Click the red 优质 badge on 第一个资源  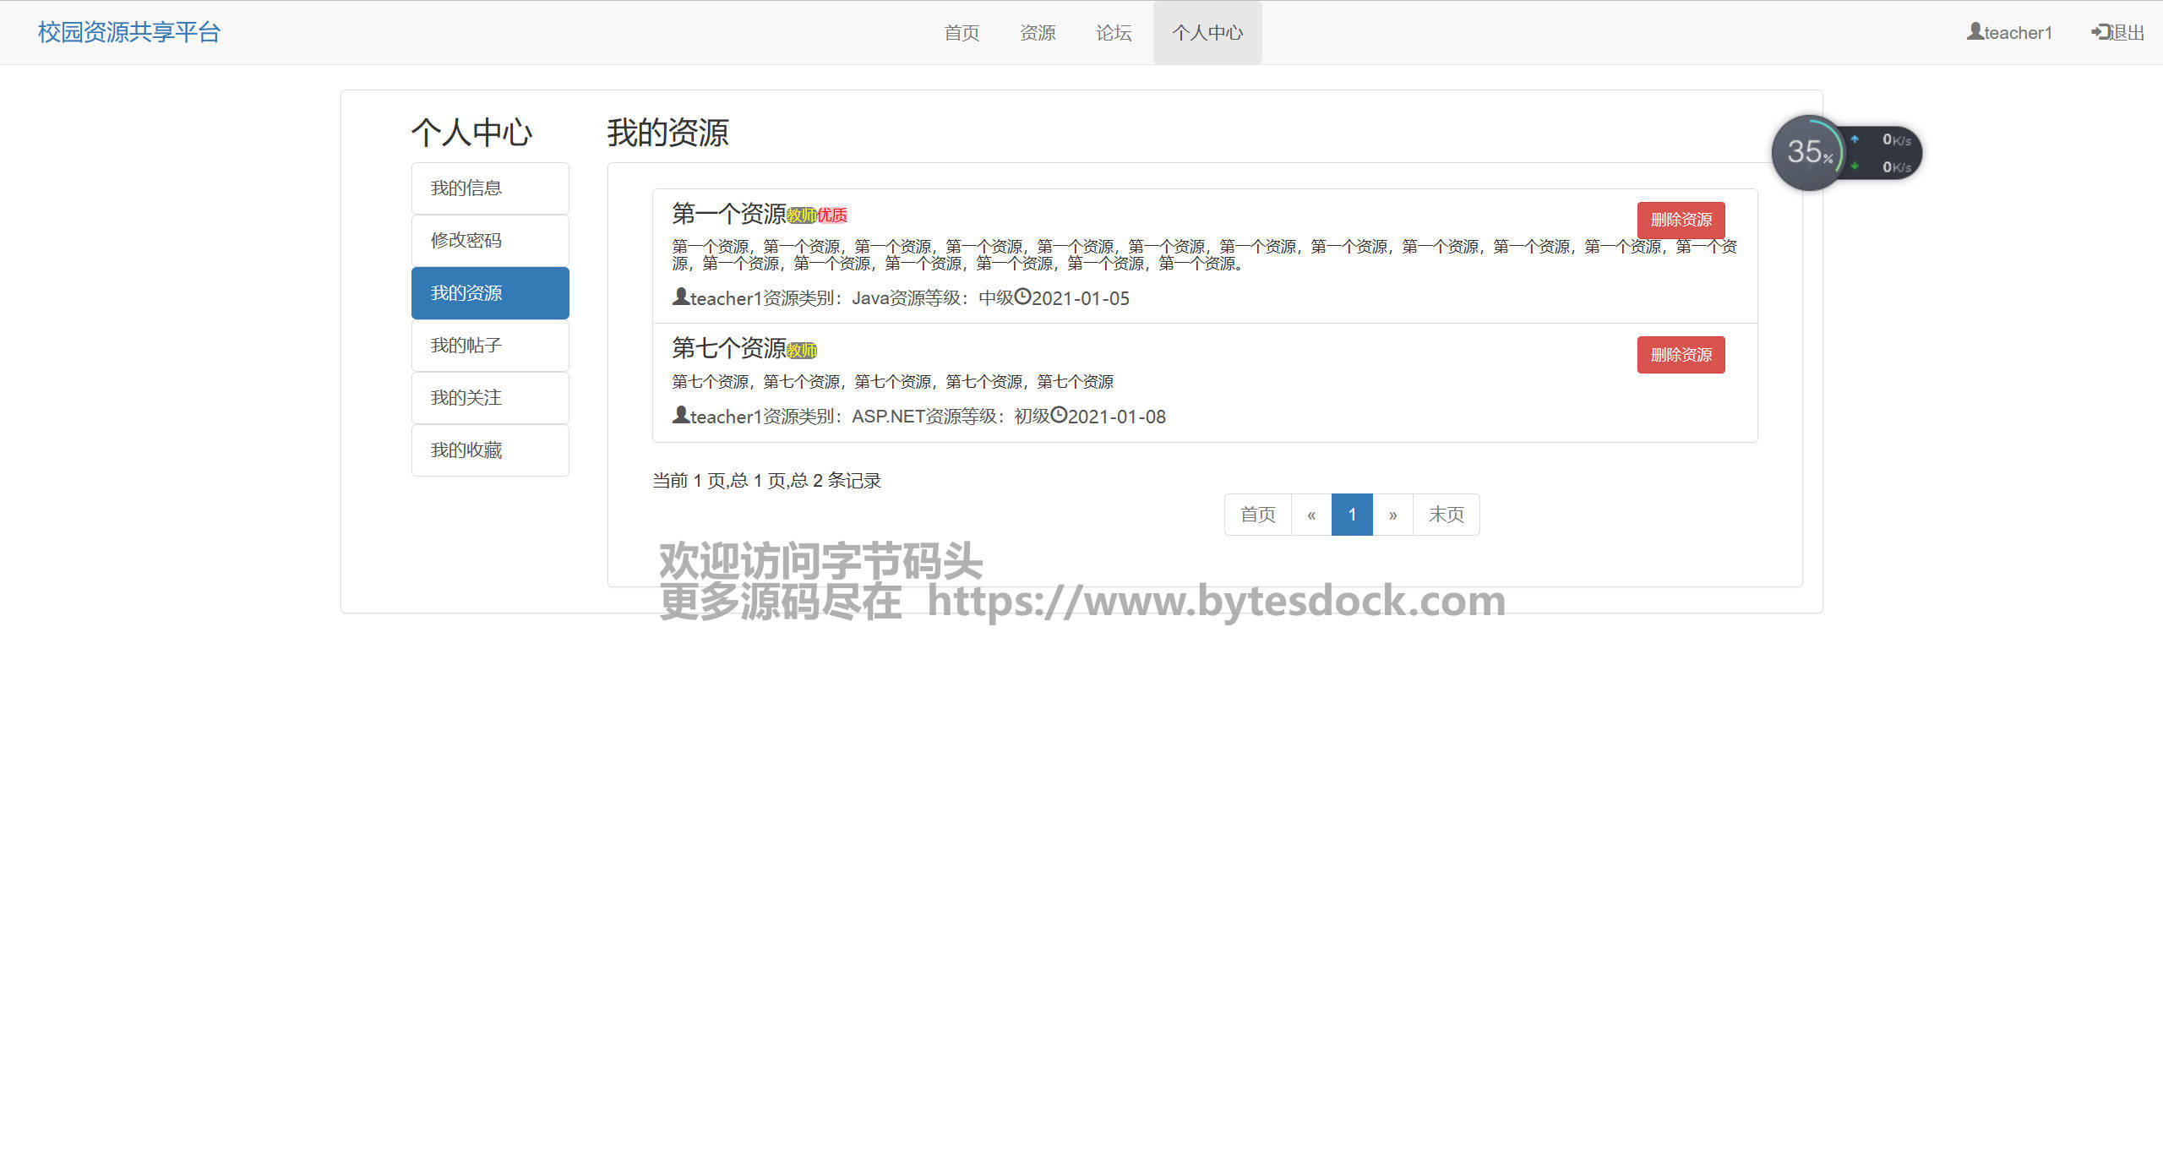click(x=832, y=215)
